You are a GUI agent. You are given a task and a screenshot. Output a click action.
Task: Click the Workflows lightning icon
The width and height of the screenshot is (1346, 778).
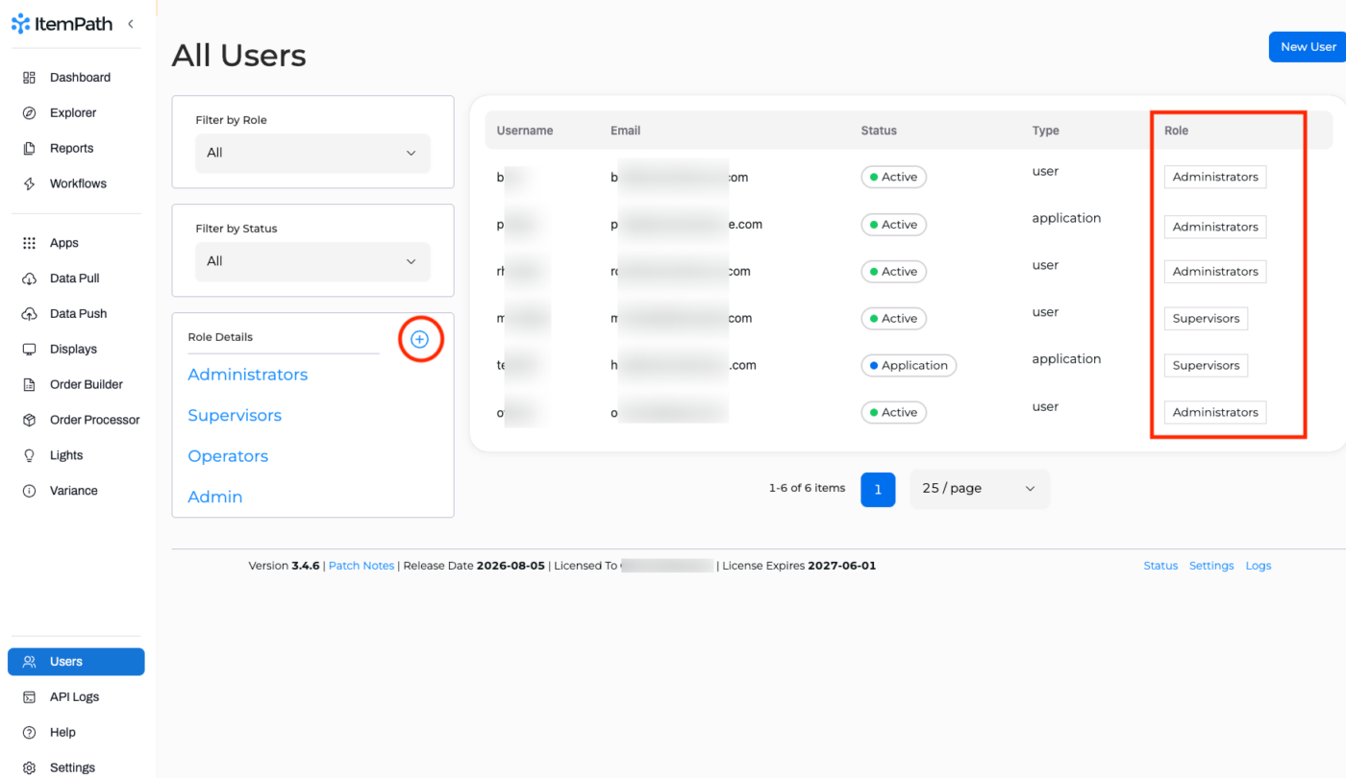pyautogui.click(x=29, y=184)
